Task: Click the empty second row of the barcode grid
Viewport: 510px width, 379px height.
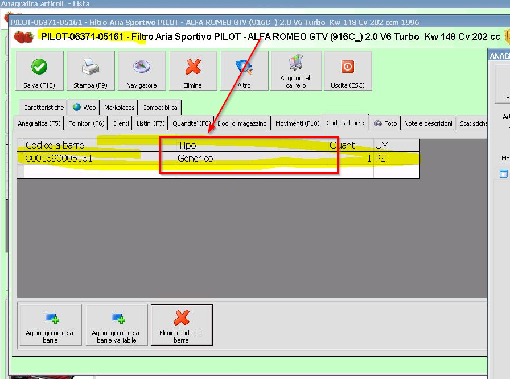Action: [222, 171]
